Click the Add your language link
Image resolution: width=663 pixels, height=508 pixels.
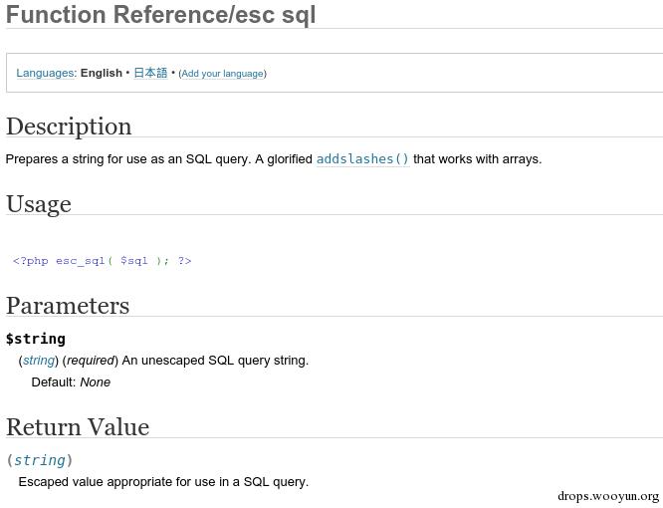click(222, 74)
